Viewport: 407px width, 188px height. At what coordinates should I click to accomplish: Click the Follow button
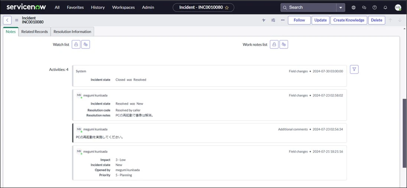[x=299, y=20]
